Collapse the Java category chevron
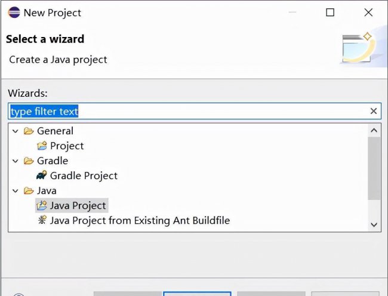The image size is (388, 296). click(x=16, y=191)
